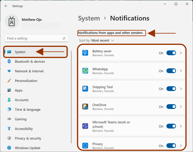Click the OneDrive app icon
The width and height of the screenshot is (193, 152).
pos(85,107)
